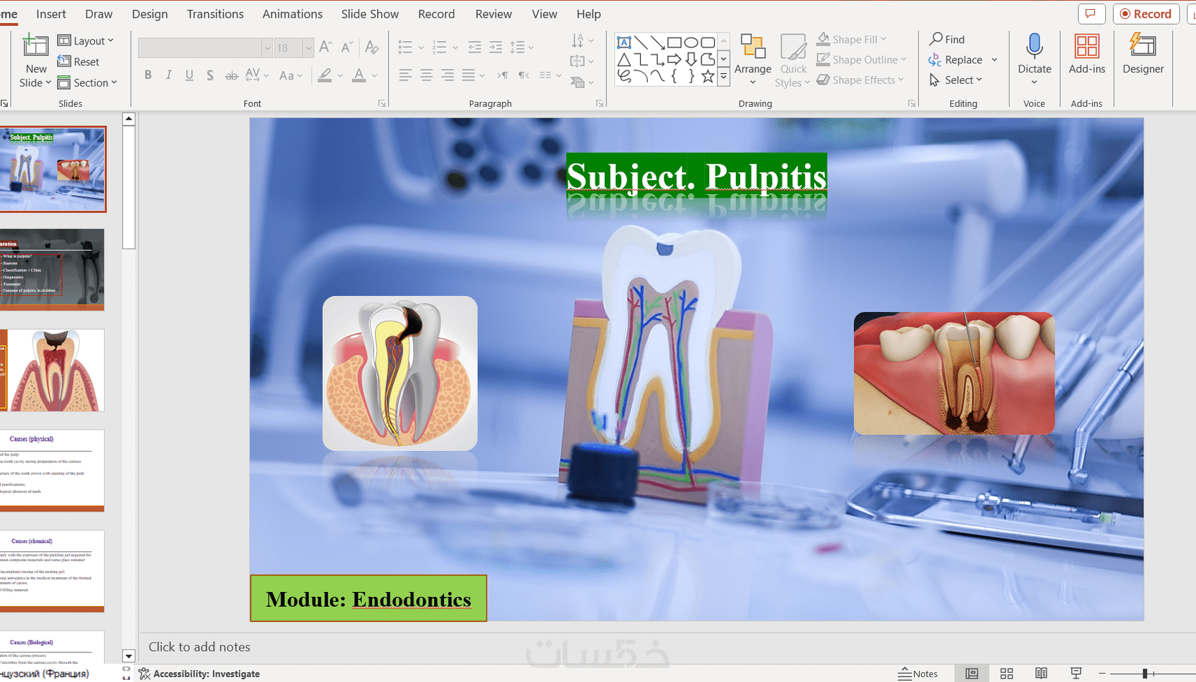1196x682 pixels.
Task: Toggle Bold formatting
Action: pyautogui.click(x=148, y=75)
